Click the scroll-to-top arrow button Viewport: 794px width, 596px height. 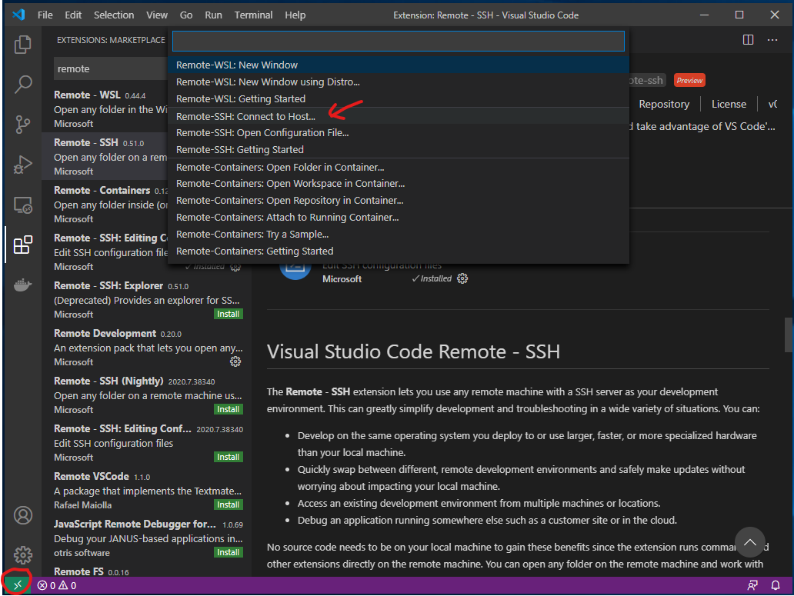[x=750, y=542]
